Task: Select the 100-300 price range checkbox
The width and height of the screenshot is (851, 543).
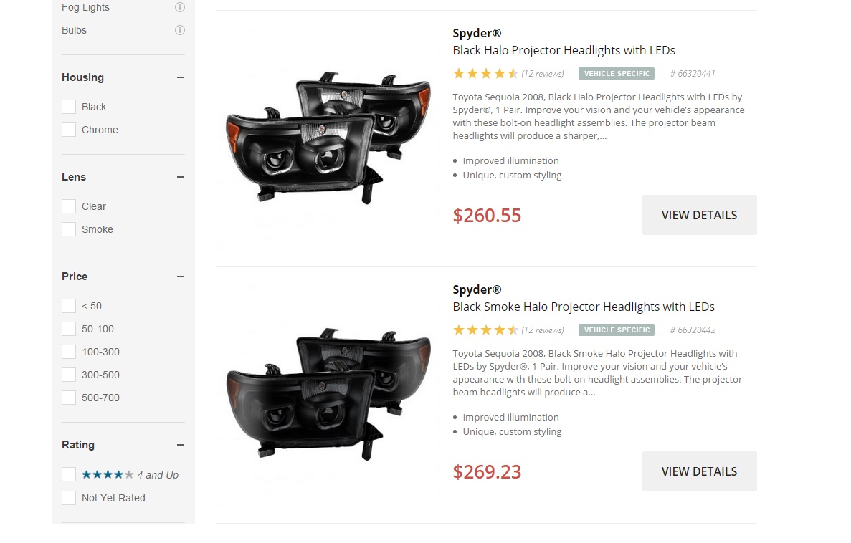Action: 69,352
